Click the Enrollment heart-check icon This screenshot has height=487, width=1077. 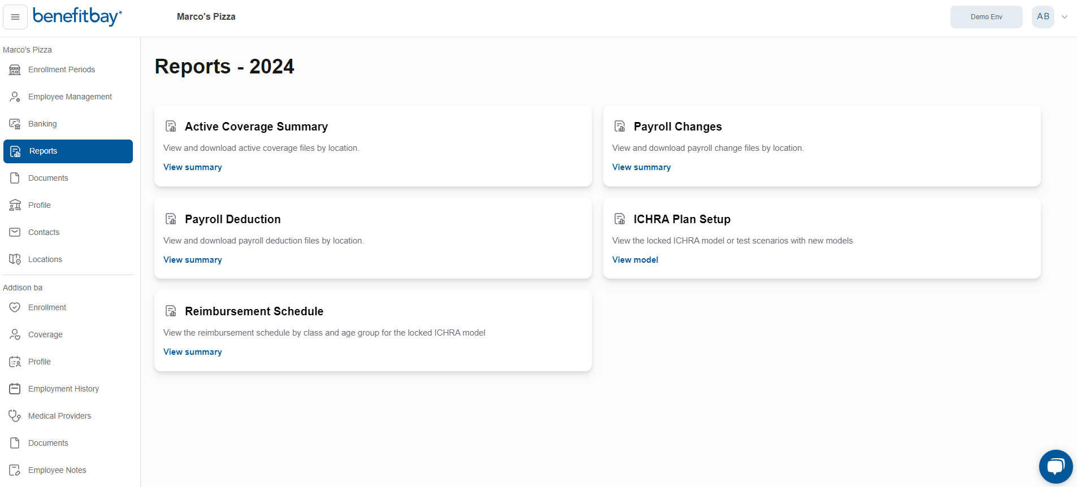coord(15,307)
